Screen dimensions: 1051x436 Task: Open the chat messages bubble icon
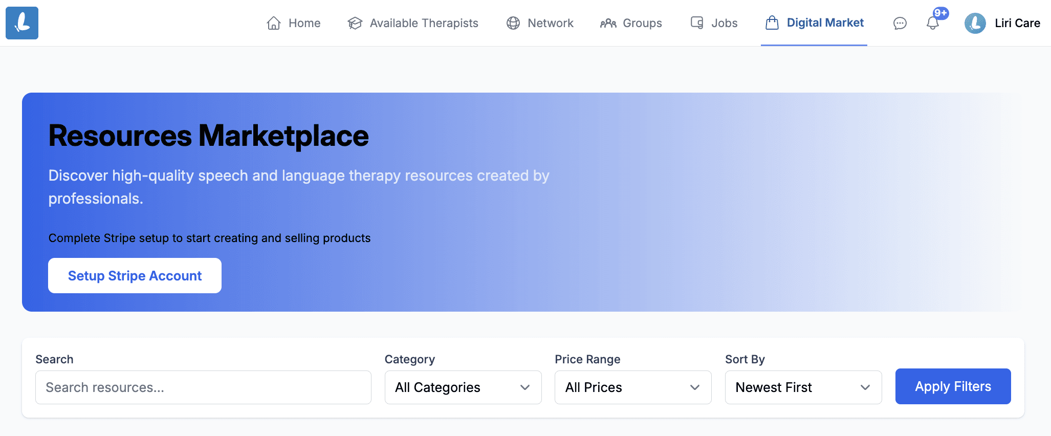tap(900, 23)
